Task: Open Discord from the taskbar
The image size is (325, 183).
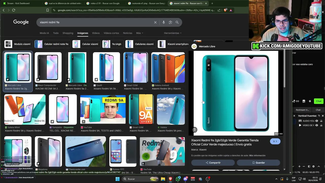Action: 186,179
